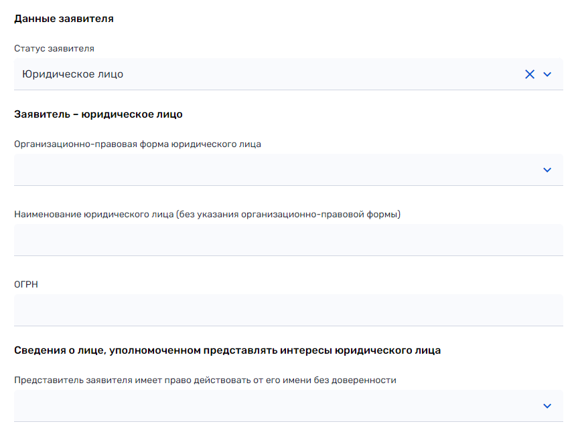This screenshot has height=446, width=578.
Task: Click the empty Представитель заявителя select field
Action: click(268, 406)
